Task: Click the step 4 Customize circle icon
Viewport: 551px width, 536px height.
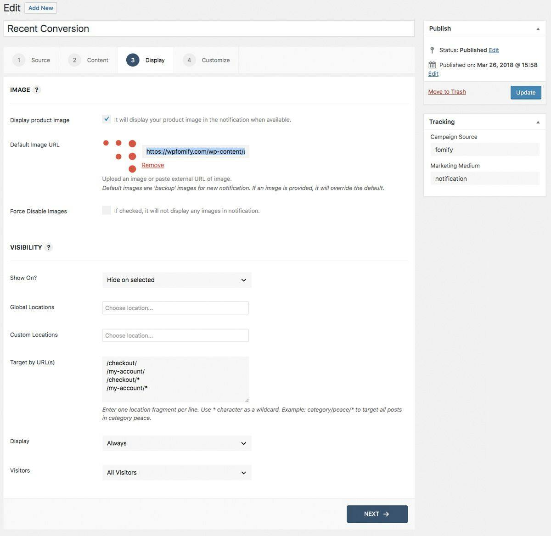Action: click(189, 60)
